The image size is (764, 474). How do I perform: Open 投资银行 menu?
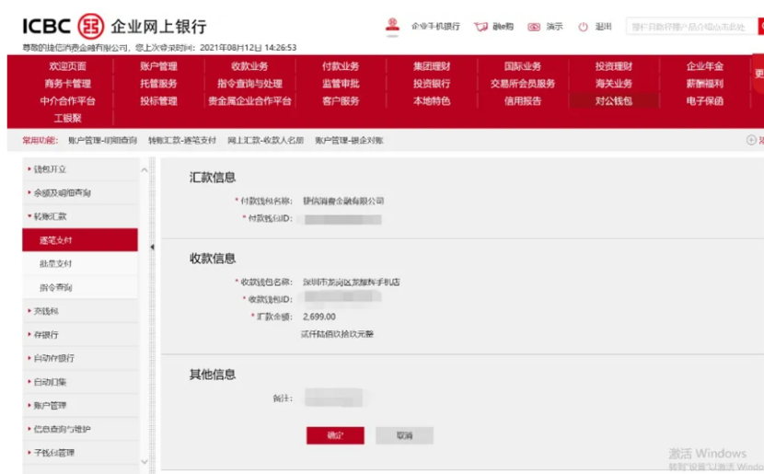432,84
